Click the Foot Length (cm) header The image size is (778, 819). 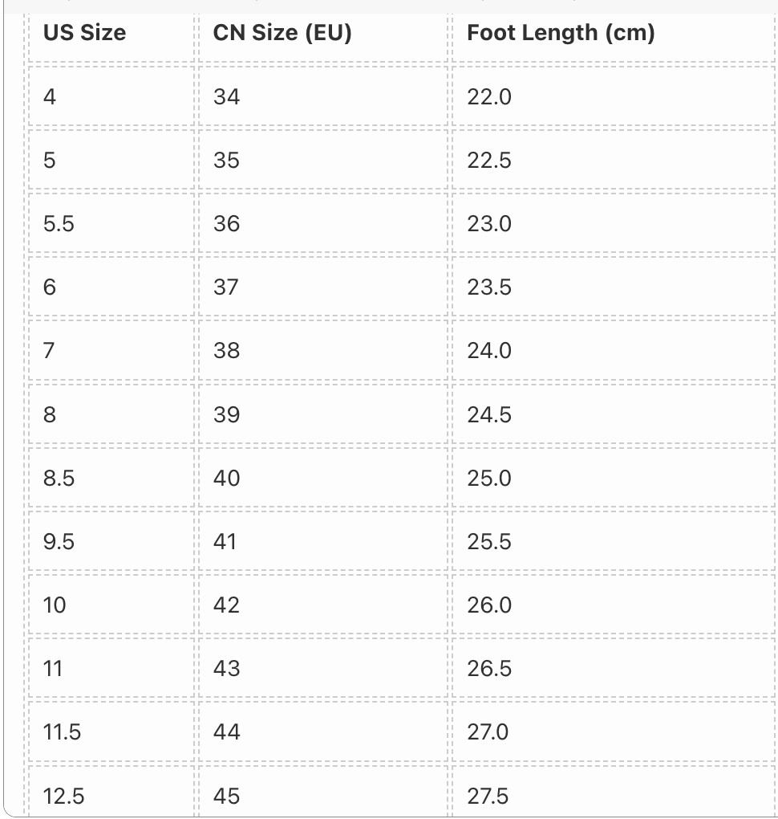(x=613, y=33)
